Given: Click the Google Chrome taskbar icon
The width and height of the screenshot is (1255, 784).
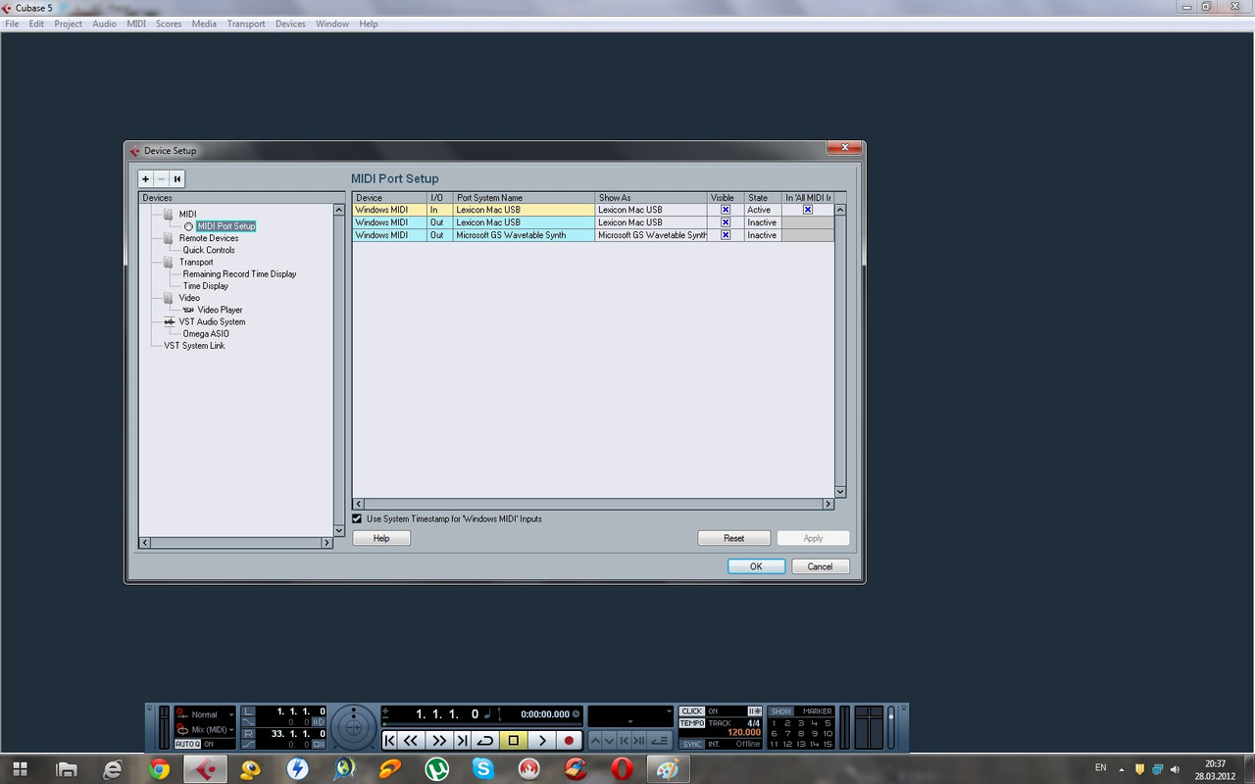Looking at the screenshot, I should [159, 768].
